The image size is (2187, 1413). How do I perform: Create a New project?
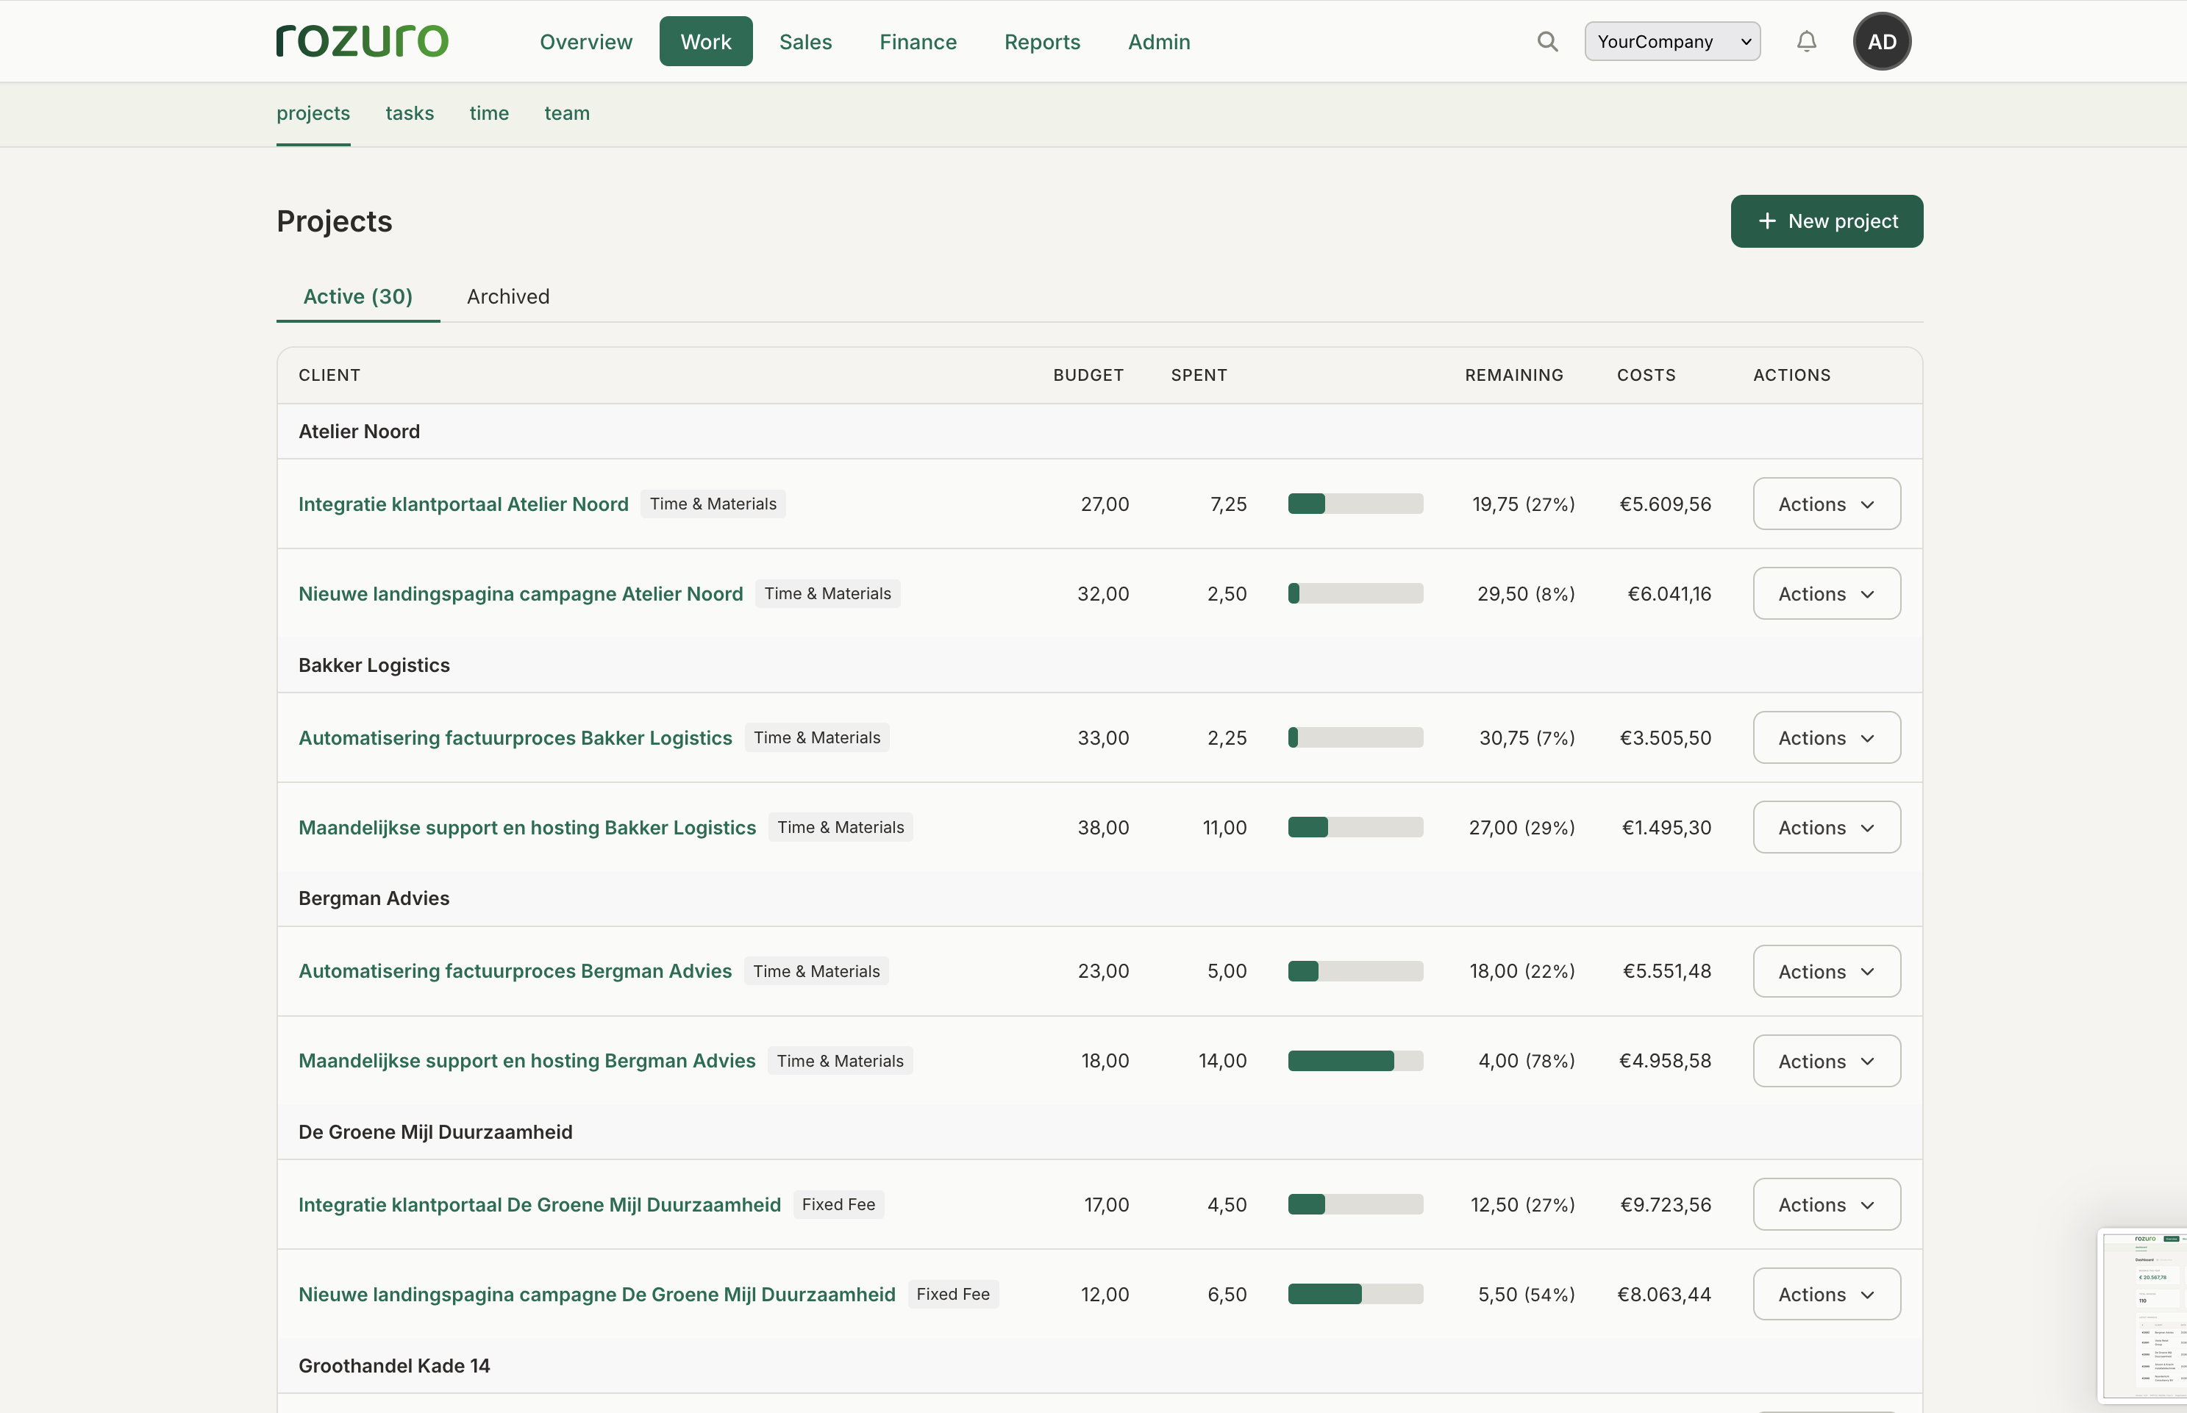pyautogui.click(x=1827, y=221)
